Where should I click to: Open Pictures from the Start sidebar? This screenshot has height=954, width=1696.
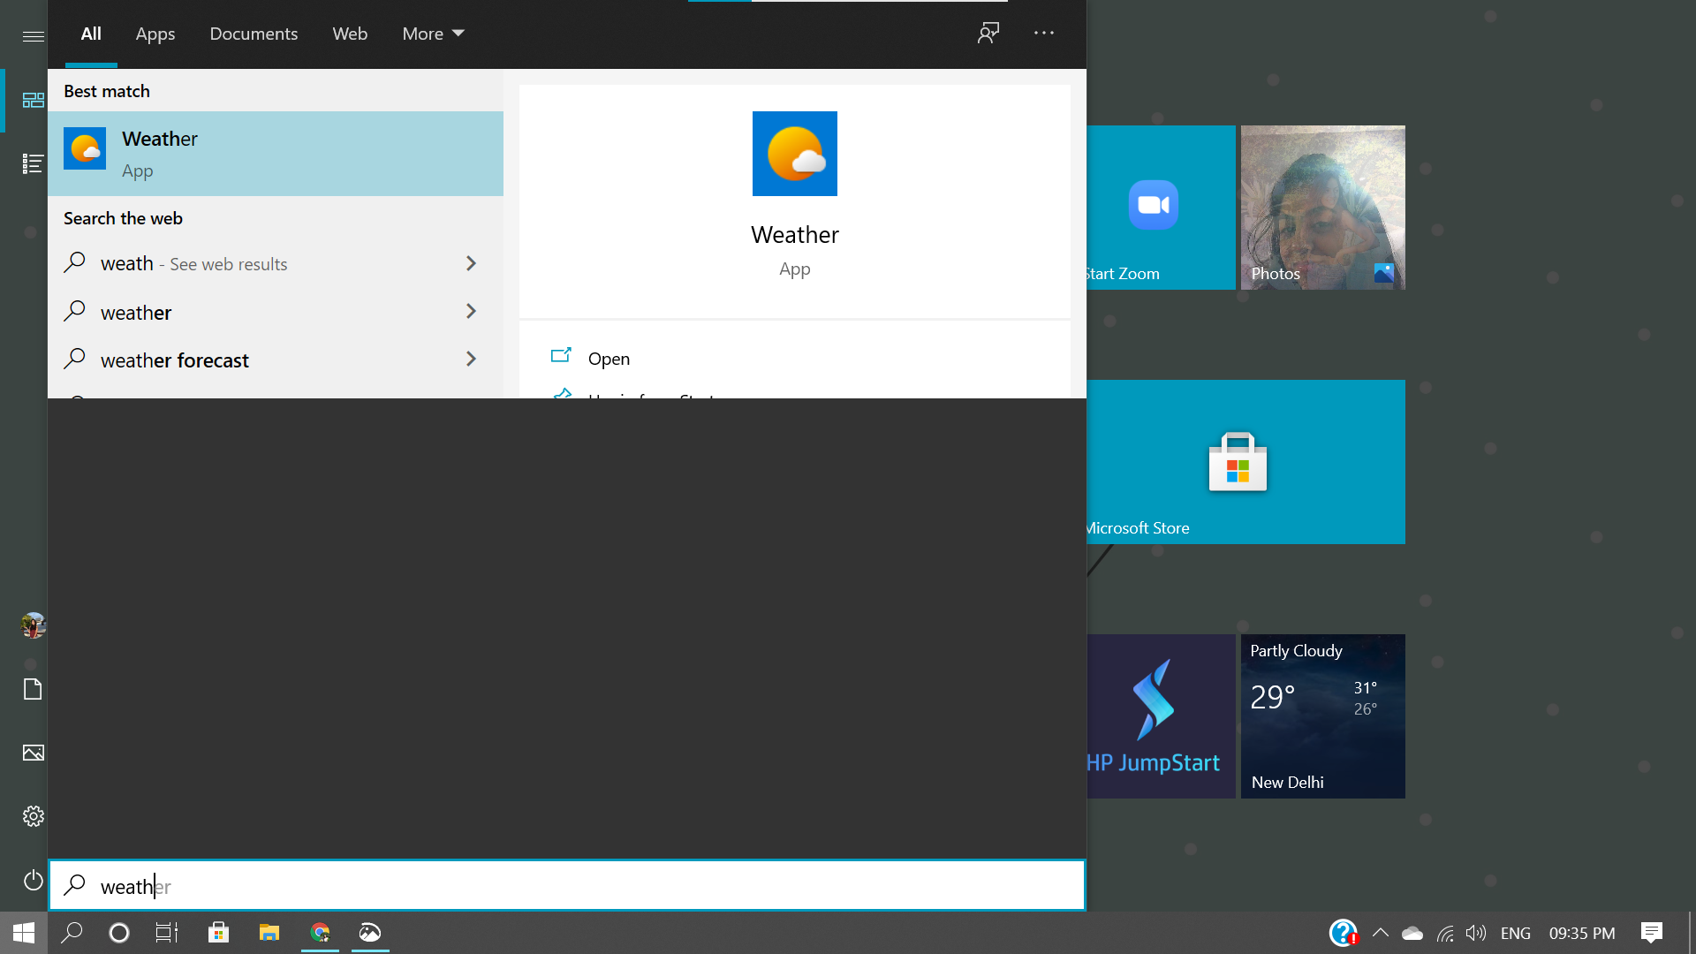(33, 753)
